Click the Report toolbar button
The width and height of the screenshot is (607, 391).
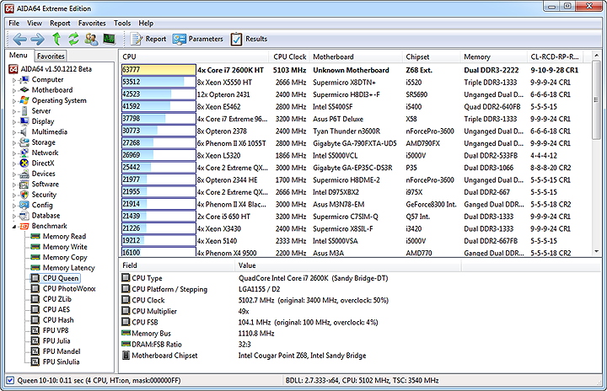pyautogui.click(x=148, y=39)
